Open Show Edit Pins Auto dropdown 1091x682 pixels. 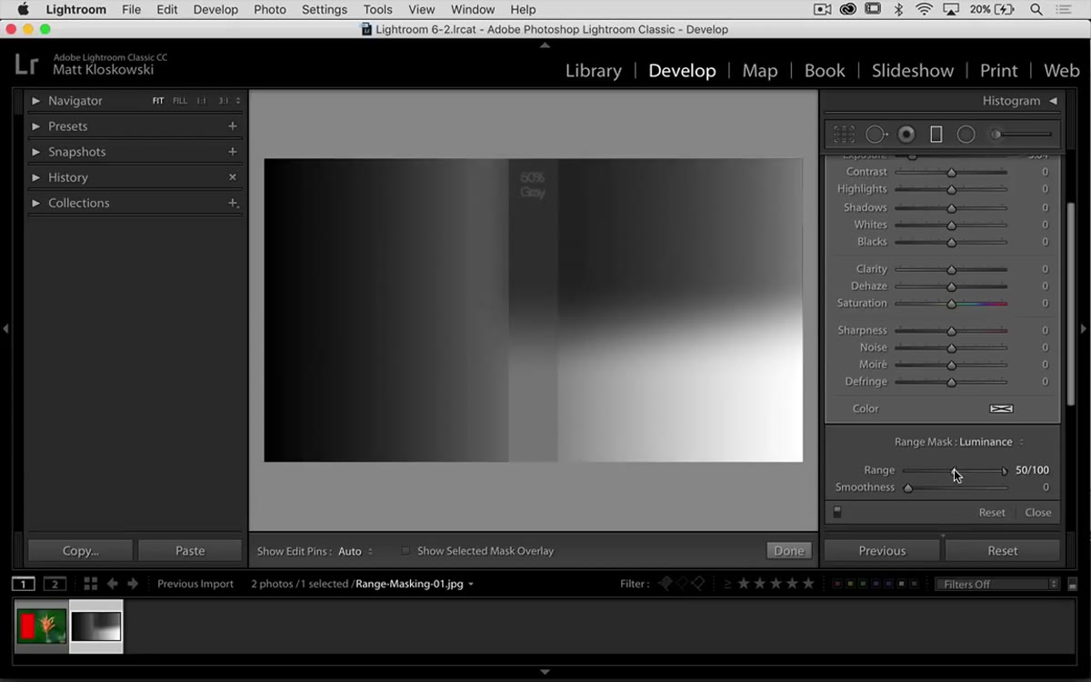pos(355,551)
